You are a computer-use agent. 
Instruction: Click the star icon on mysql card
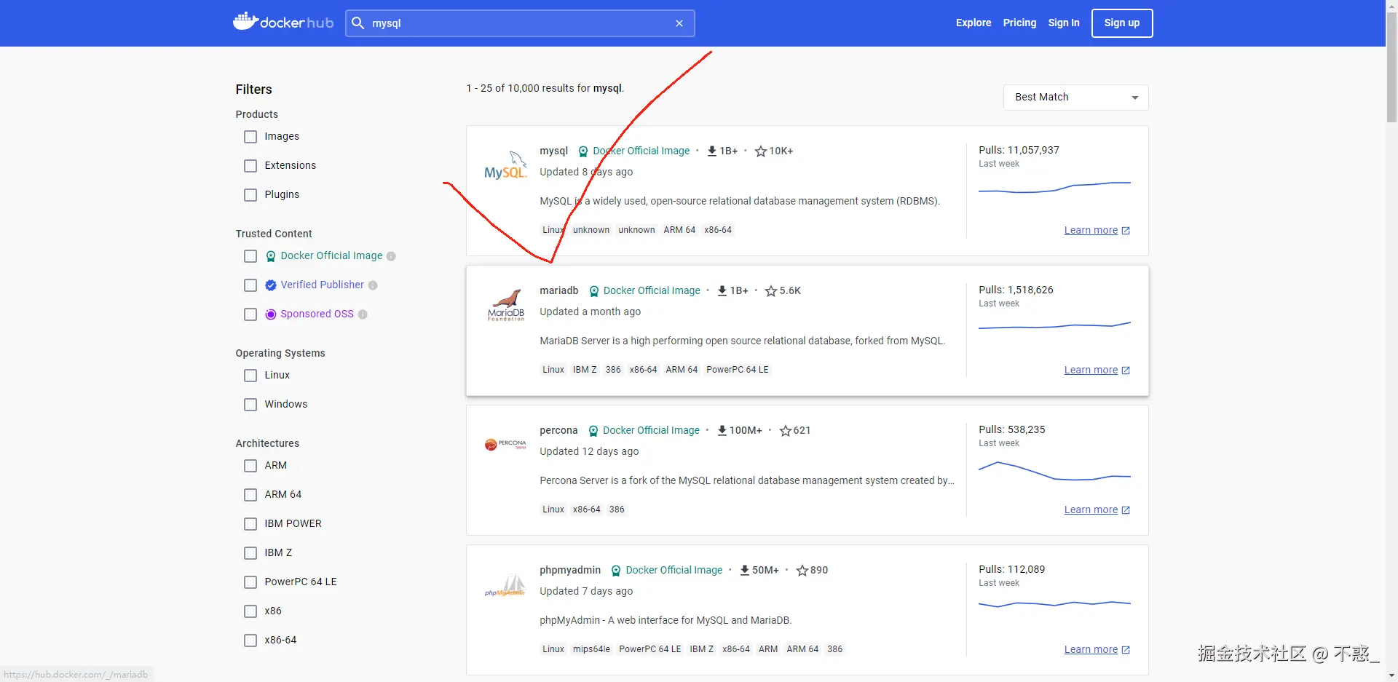click(x=761, y=151)
